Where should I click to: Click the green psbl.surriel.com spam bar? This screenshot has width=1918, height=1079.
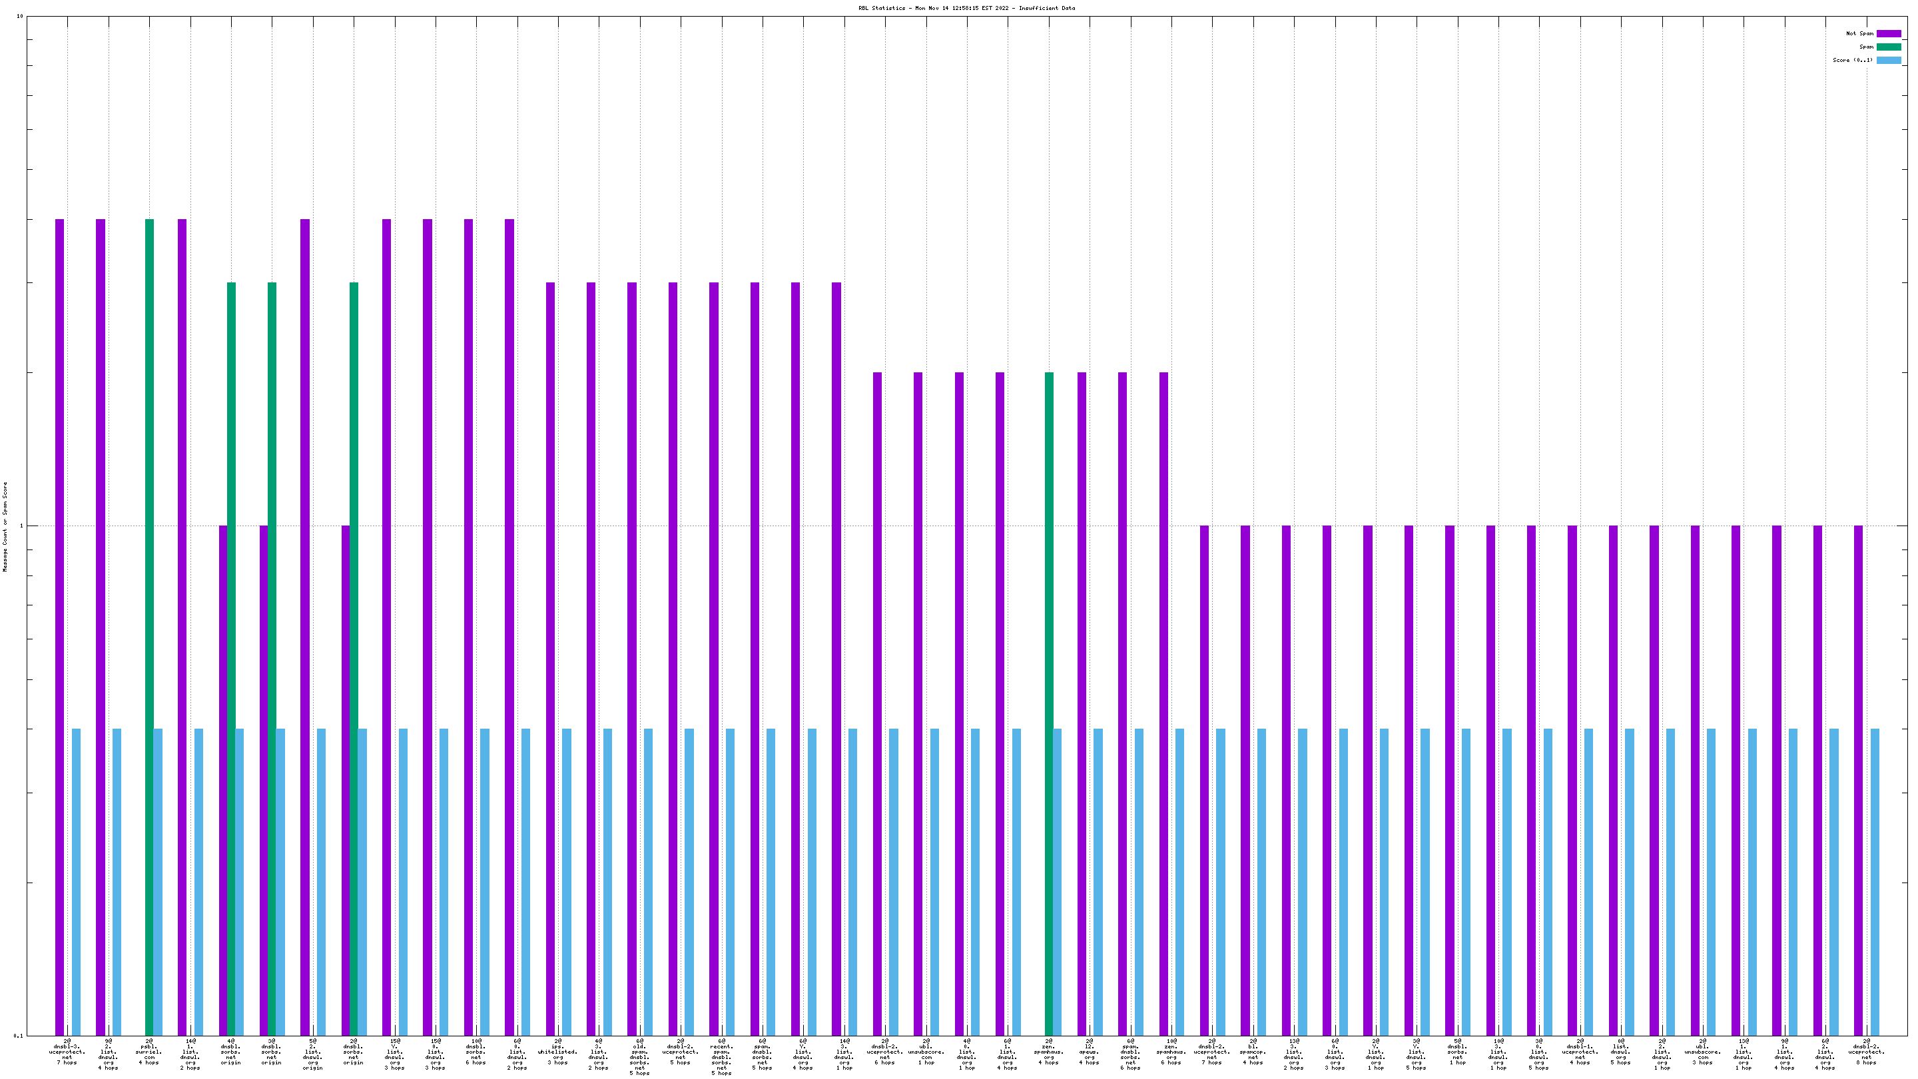tap(150, 625)
